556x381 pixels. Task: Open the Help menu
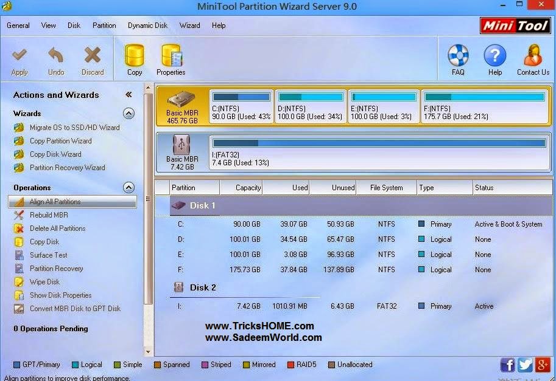click(x=219, y=26)
